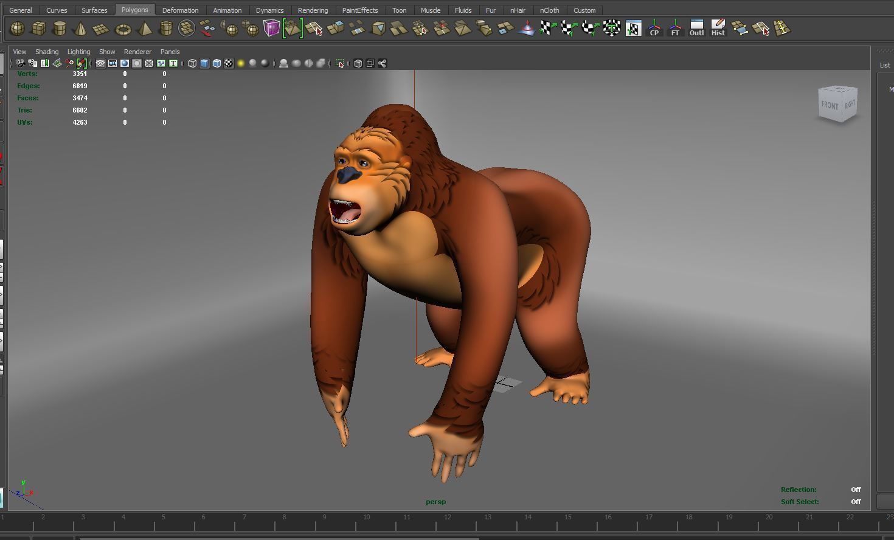
Task: Open the panel Renderer menu
Action: pos(137,52)
